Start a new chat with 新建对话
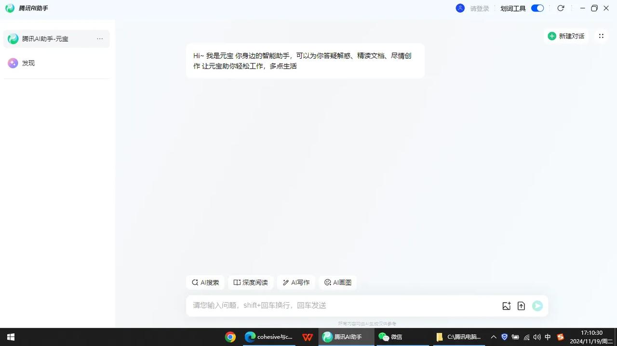 coord(566,36)
